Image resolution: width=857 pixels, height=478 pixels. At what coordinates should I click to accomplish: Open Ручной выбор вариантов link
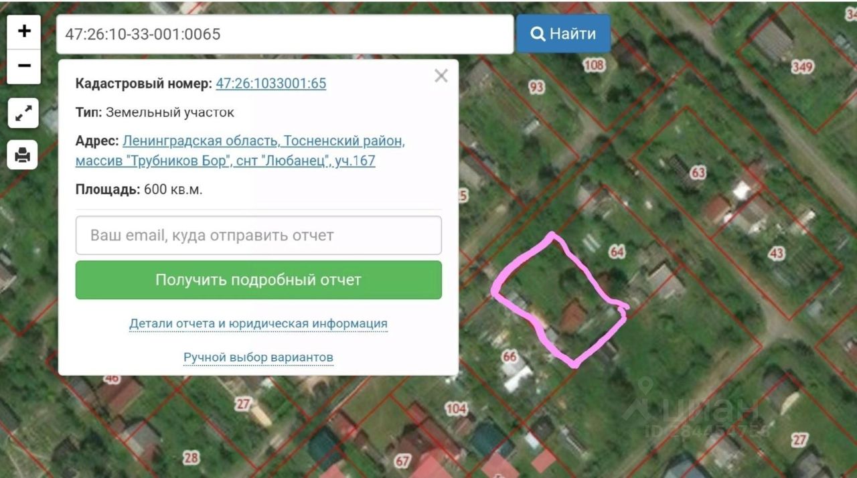coord(258,357)
